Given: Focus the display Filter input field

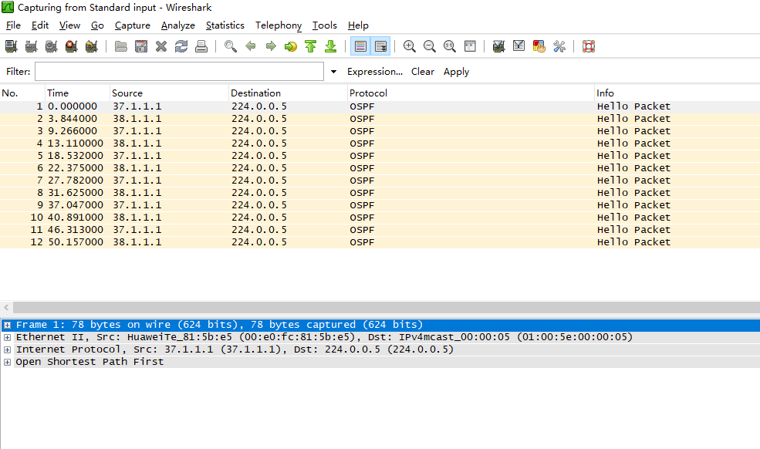Looking at the screenshot, I should (179, 72).
